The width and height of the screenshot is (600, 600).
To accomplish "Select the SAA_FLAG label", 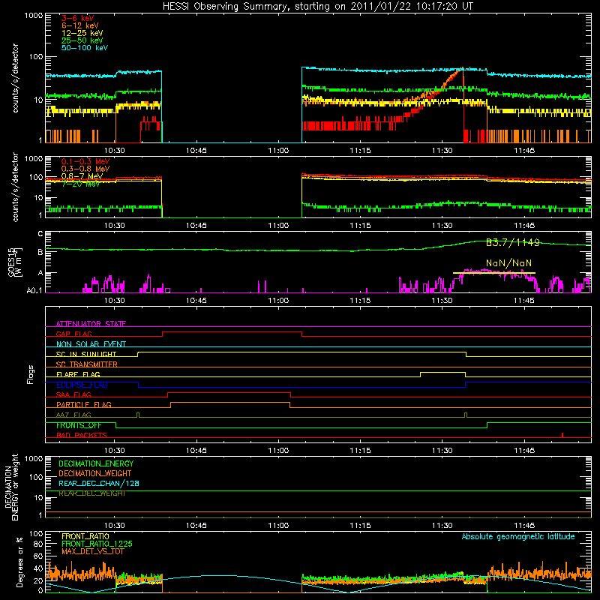I will pyautogui.click(x=73, y=394).
